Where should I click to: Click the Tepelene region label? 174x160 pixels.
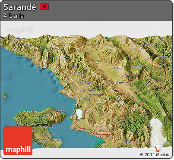64,37
